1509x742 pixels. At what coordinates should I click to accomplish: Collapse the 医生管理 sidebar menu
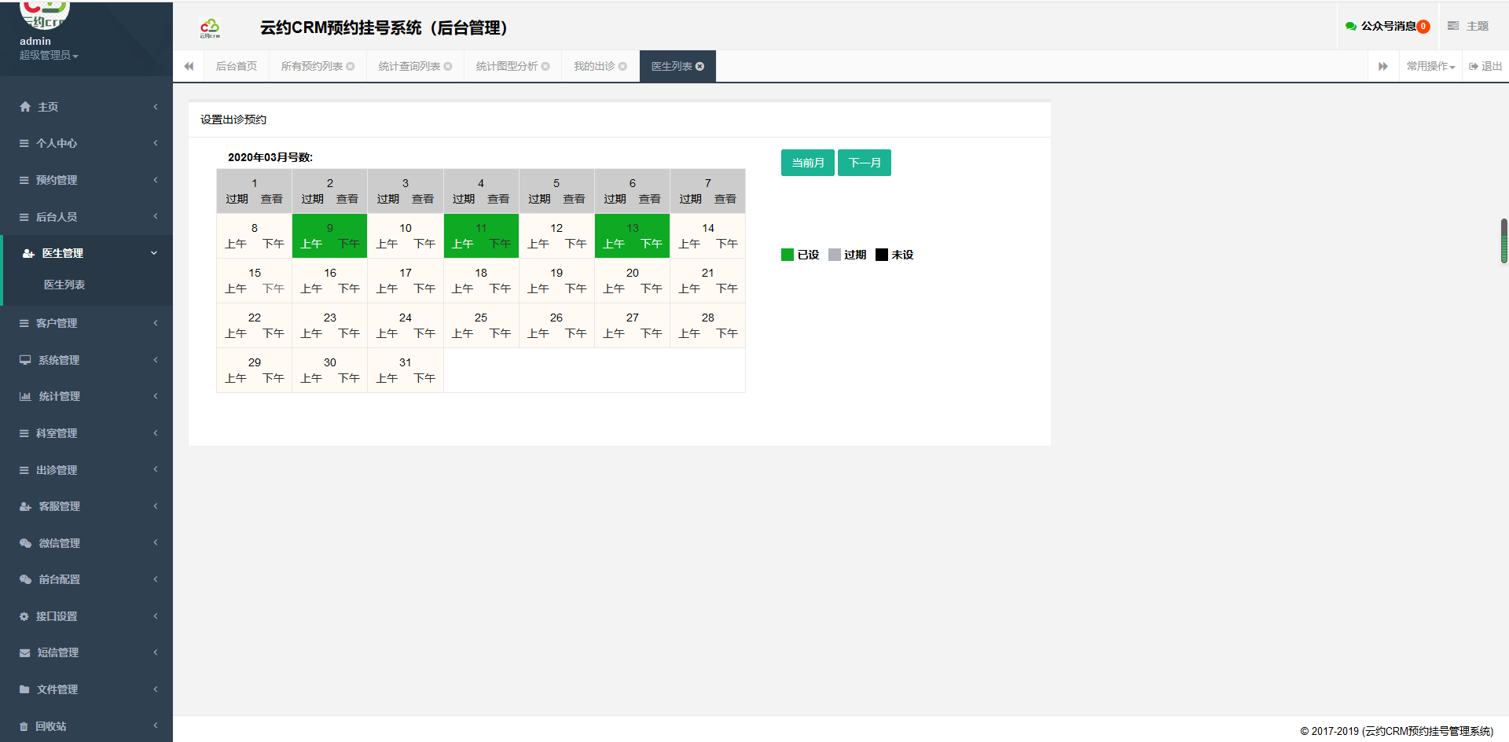click(63, 253)
